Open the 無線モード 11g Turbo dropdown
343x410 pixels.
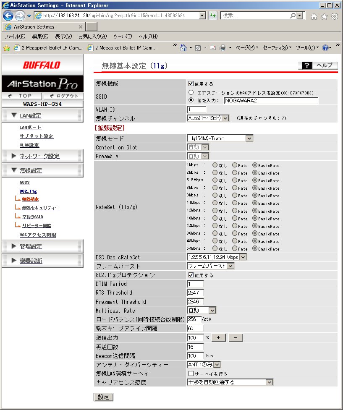220,138
